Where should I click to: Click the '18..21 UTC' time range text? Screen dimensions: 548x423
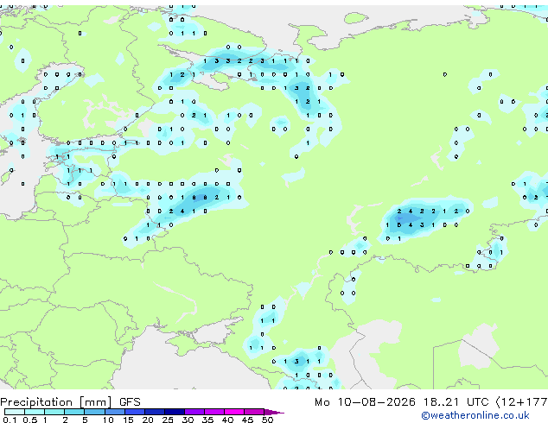tap(456, 402)
